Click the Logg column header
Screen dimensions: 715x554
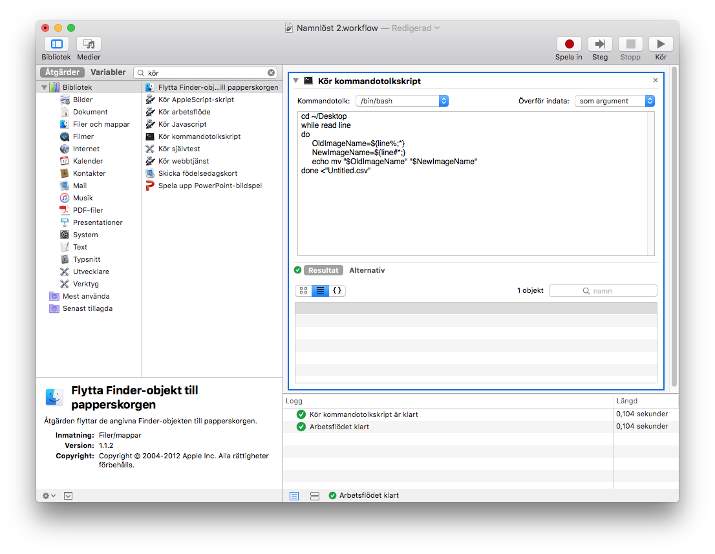tap(448, 401)
